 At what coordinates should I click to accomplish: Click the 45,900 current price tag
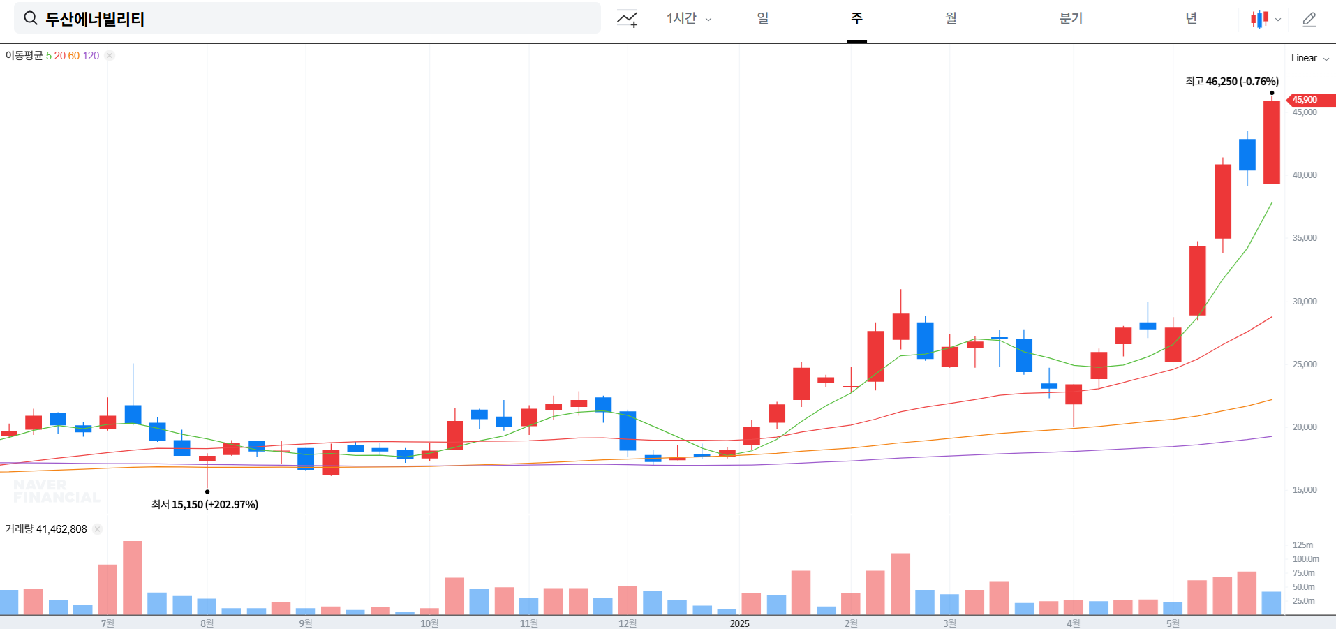[x=1310, y=100]
